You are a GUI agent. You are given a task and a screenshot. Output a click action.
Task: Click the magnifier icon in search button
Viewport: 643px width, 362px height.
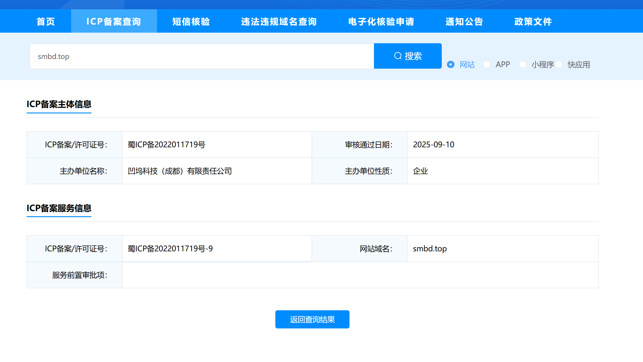click(x=398, y=56)
